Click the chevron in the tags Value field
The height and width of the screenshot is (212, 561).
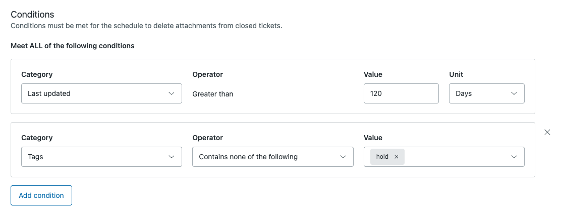coord(514,157)
